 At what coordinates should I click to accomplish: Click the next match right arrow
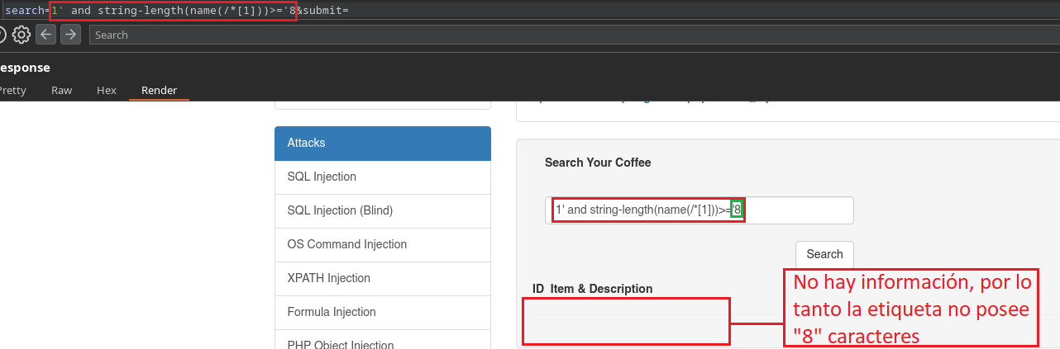coord(71,35)
